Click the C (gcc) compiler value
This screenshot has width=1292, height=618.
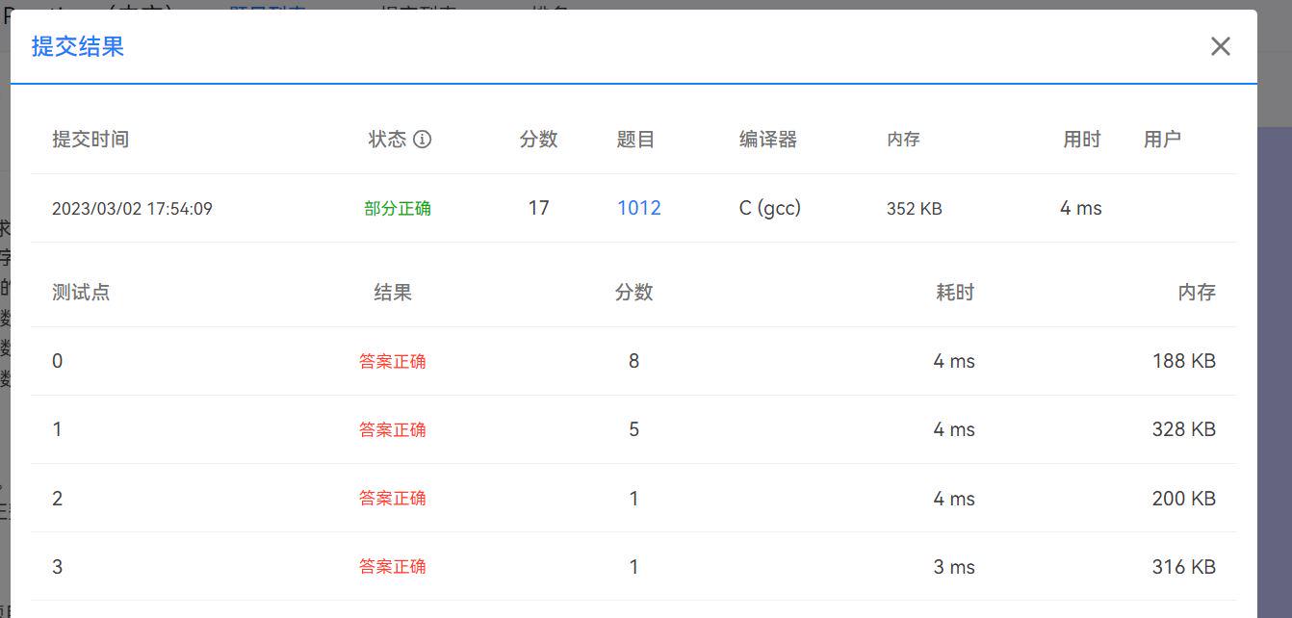pyautogui.click(x=770, y=208)
